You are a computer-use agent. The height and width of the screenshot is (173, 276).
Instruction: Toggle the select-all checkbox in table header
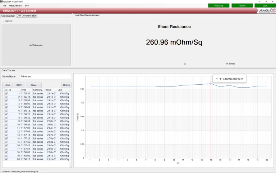tap(6, 90)
